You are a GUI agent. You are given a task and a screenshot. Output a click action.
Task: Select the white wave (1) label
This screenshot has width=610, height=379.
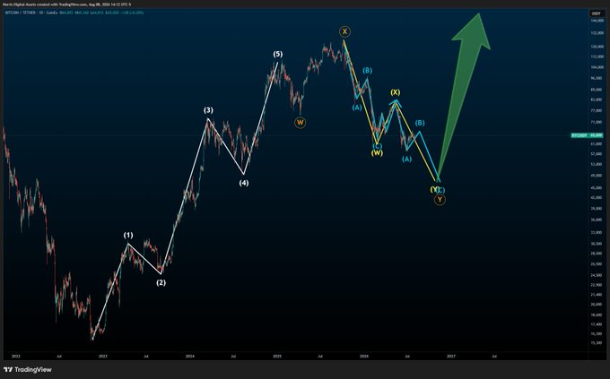[x=128, y=235]
